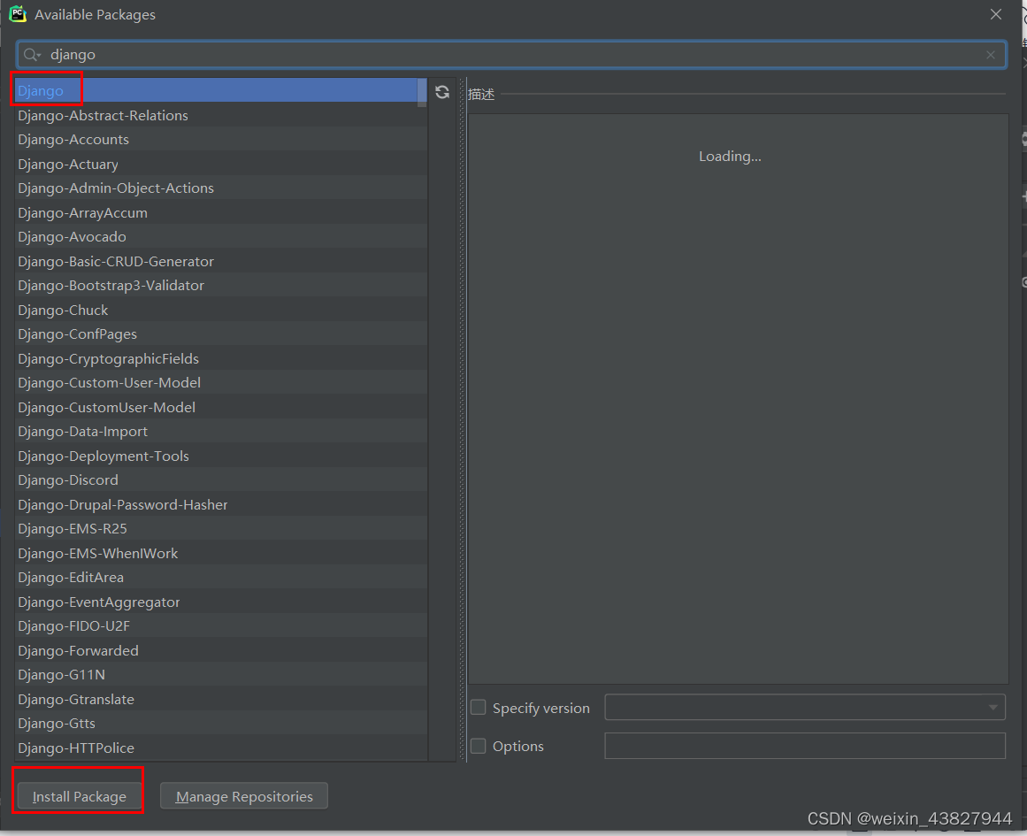Select Django-Basic-CRUD-Generator package
Screen dimensions: 1027x836
point(221,261)
